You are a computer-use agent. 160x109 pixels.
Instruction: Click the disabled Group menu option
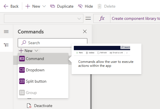pos(43,93)
